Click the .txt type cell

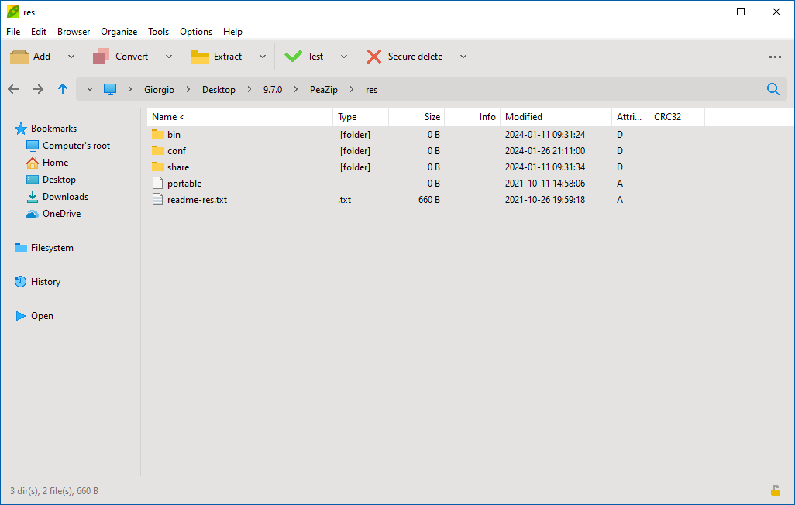click(344, 200)
